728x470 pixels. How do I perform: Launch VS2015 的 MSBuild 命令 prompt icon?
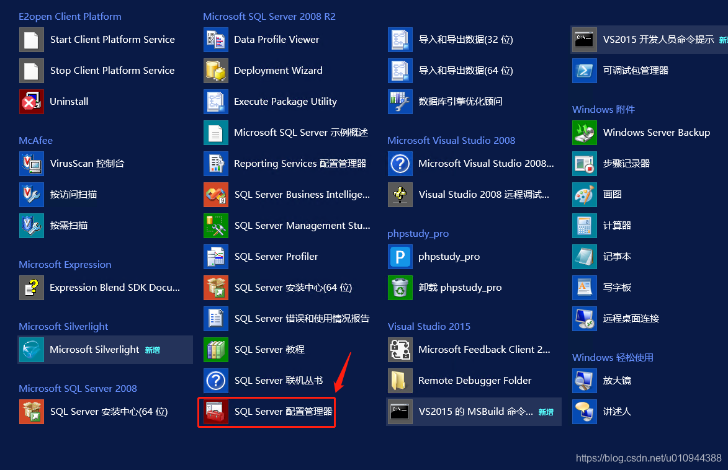[400, 412]
